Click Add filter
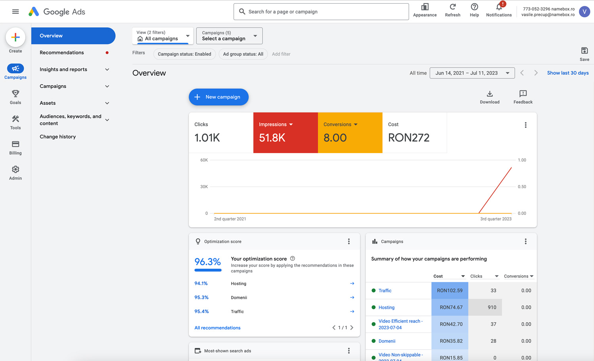The image size is (594, 361). pyautogui.click(x=281, y=54)
